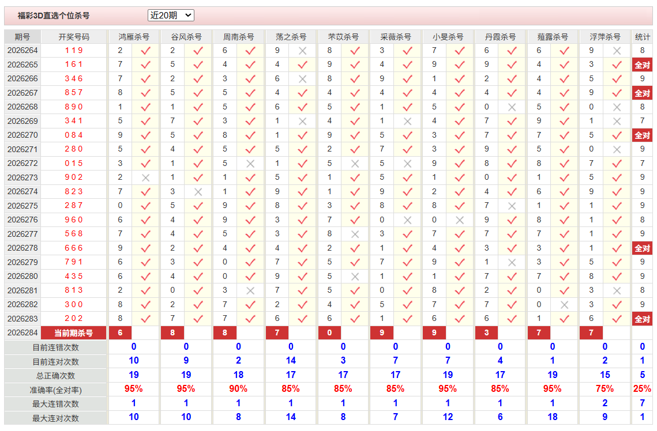The height and width of the screenshot is (431, 657).
Task: Click the 统计 column header
Action: point(642,37)
